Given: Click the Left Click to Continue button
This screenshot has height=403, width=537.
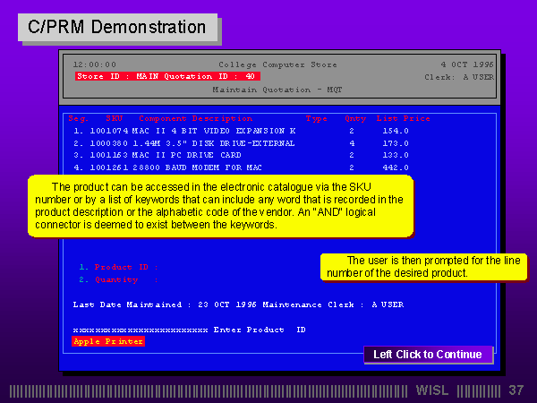Looking at the screenshot, I should pos(428,355).
